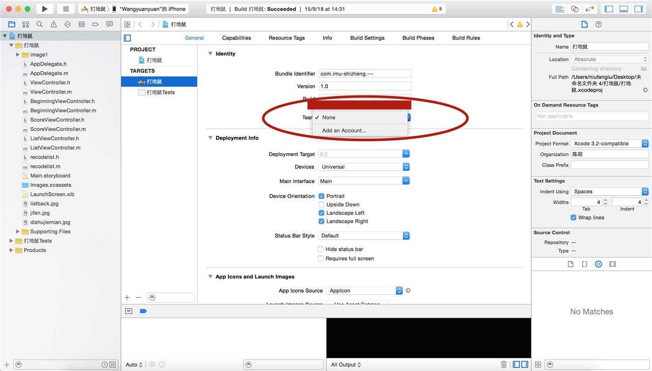652x371 pixels.
Task: Remove selected target with minus button
Action: coord(138,297)
